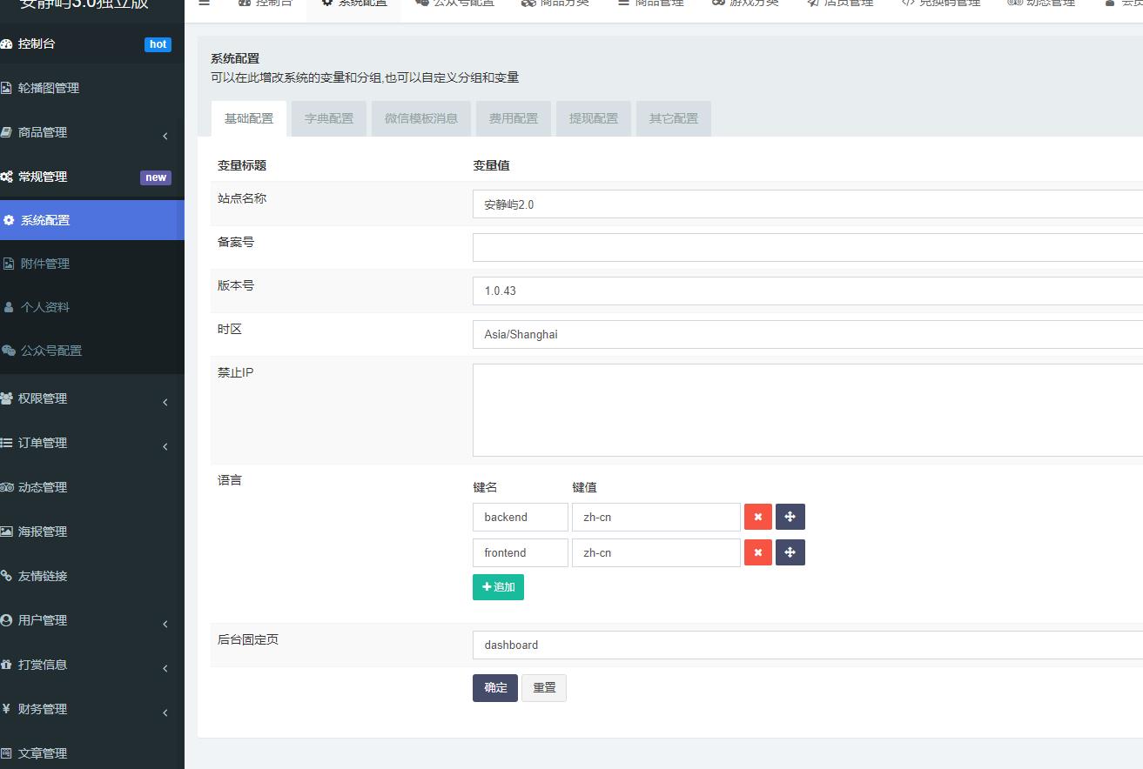Viewport: 1143px width, 769px height.
Task: Click the drag icon on the backend row
Action: (x=790, y=517)
